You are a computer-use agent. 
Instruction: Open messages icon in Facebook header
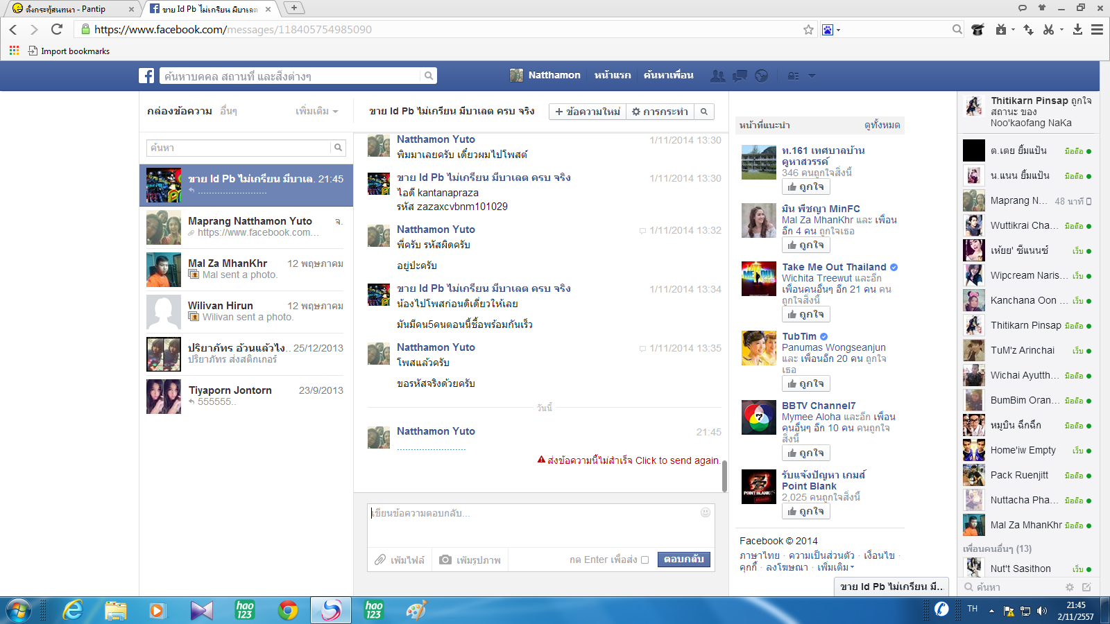(740, 76)
